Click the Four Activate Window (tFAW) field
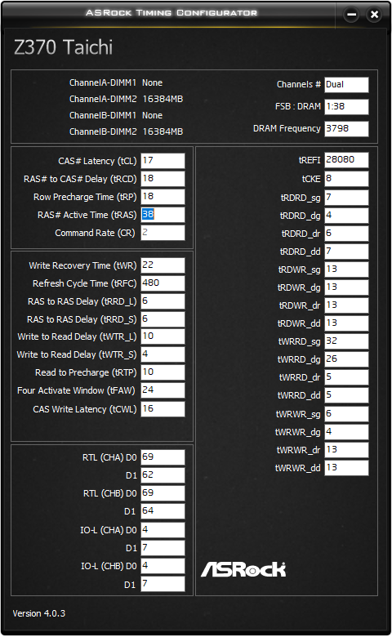 (x=163, y=390)
